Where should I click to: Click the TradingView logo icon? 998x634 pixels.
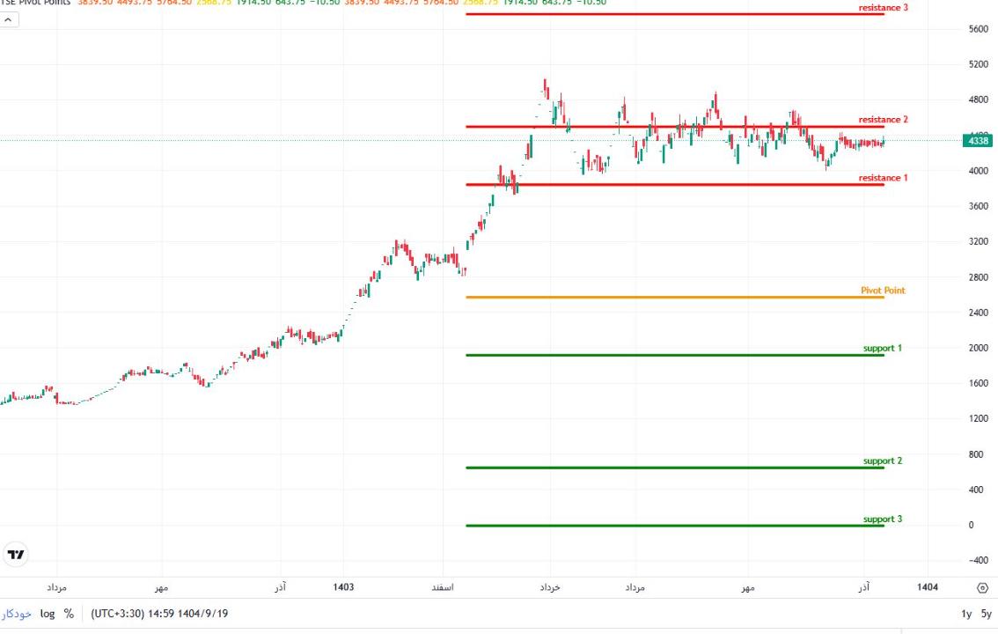16,555
